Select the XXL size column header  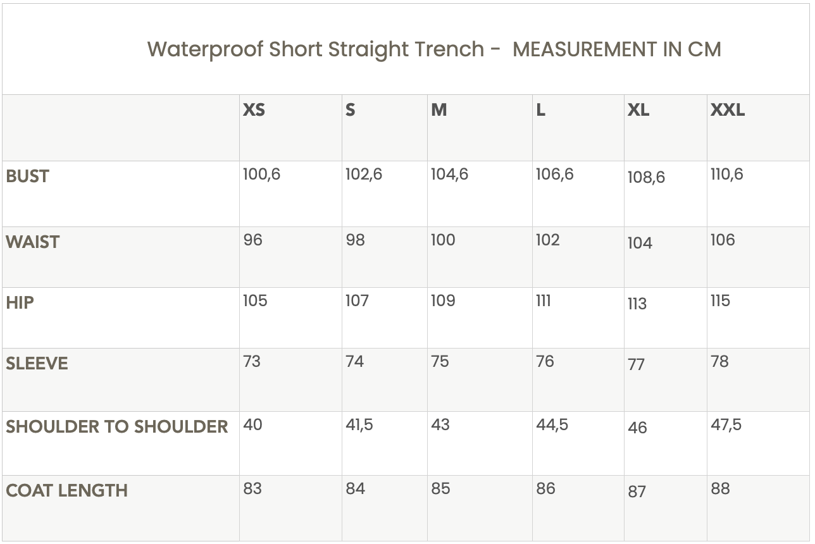pyautogui.click(x=727, y=110)
